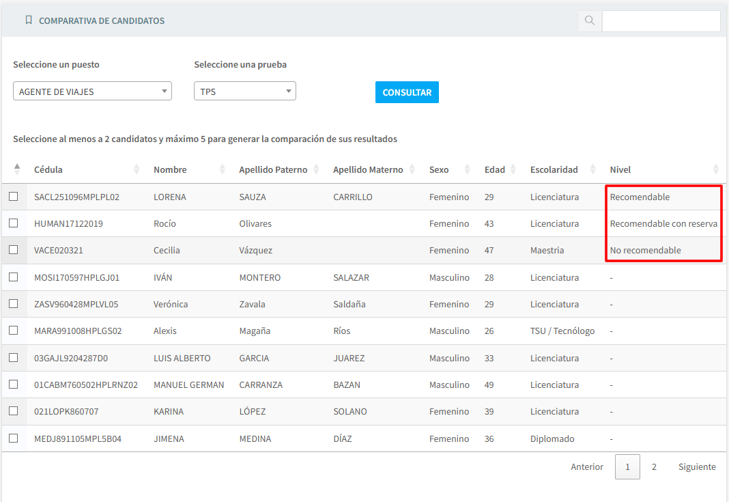Image resolution: width=729 pixels, height=502 pixels.
Task: Focus the search text field
Action: click(660, 21)
